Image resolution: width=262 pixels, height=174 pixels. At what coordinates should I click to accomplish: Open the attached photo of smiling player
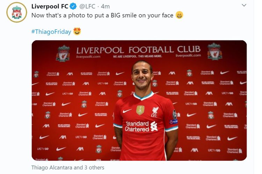(x=139, y=101)
